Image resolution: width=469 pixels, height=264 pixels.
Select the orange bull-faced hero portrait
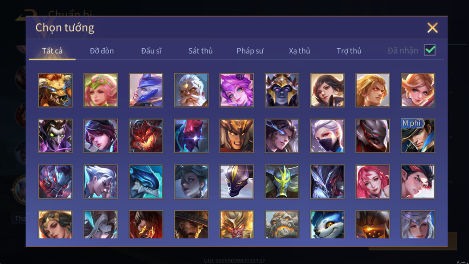pos(55,90)
